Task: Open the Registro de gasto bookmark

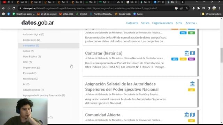Action: (24, 14)
